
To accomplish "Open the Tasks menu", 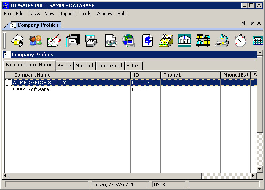I will click(x=34, y=14).
